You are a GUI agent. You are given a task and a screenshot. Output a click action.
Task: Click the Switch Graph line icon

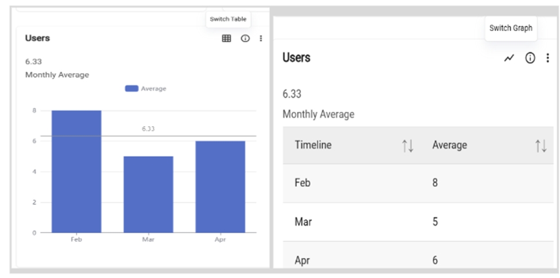pos(509,58)
